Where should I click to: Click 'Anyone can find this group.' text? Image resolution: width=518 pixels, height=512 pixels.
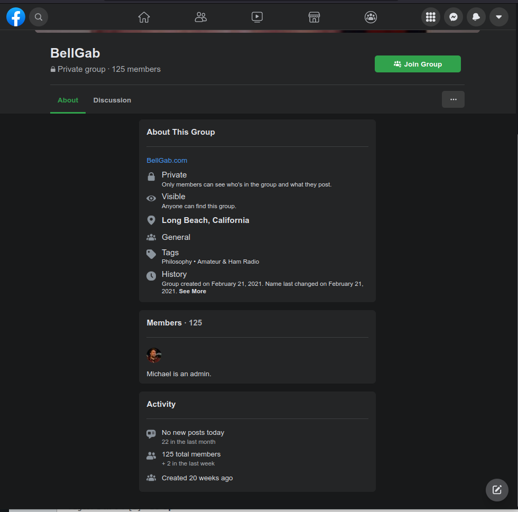click(199, 206)
